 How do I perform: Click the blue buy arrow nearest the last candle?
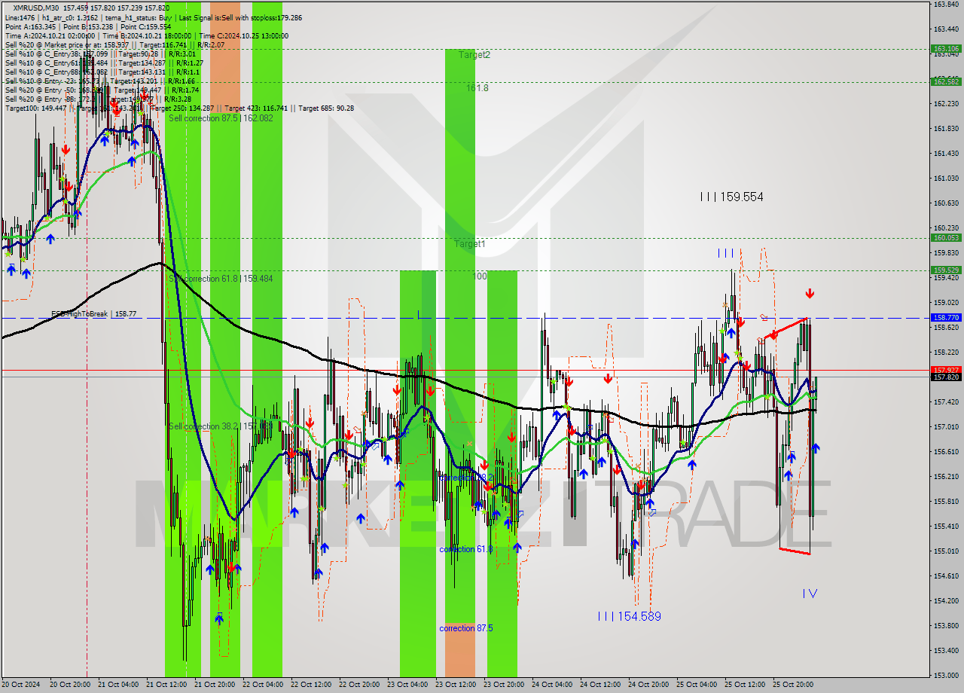[x=815, y=448]
